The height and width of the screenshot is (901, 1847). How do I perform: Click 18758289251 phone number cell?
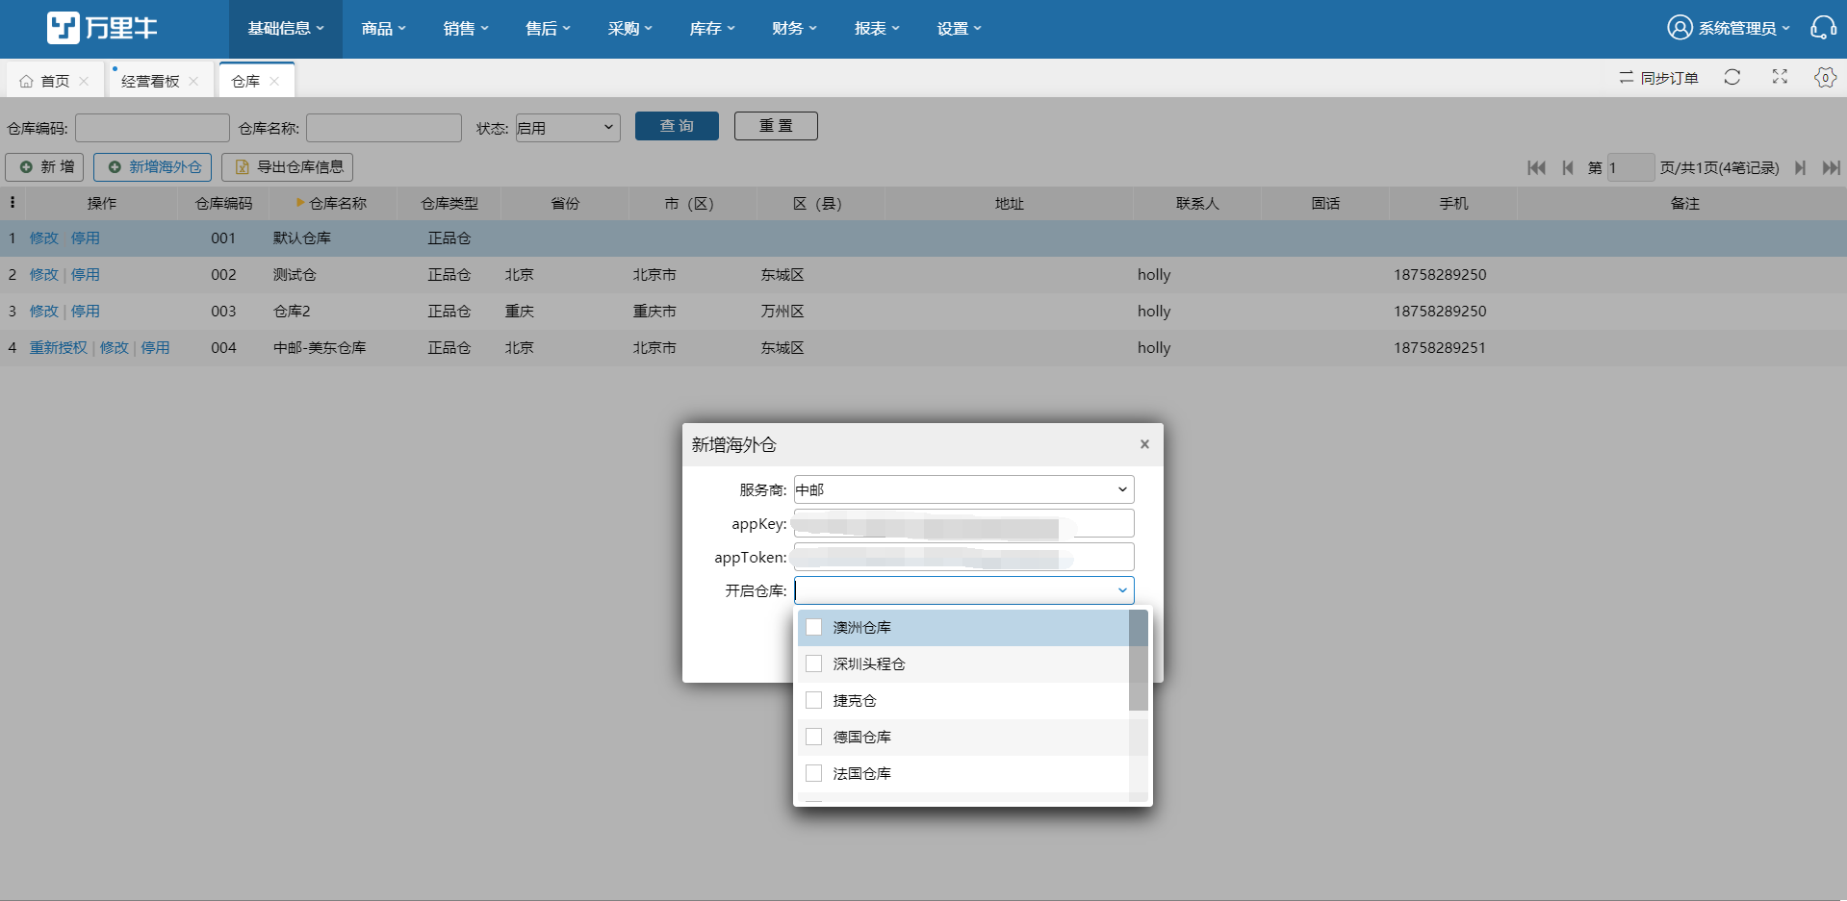1440,348
